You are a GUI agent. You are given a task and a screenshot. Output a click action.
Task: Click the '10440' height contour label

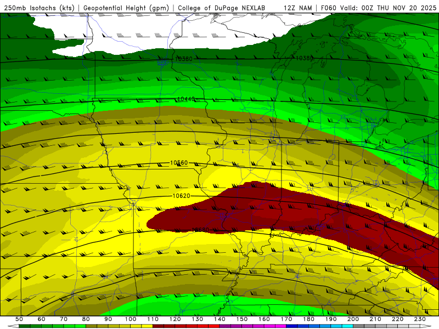click(186, 99)
